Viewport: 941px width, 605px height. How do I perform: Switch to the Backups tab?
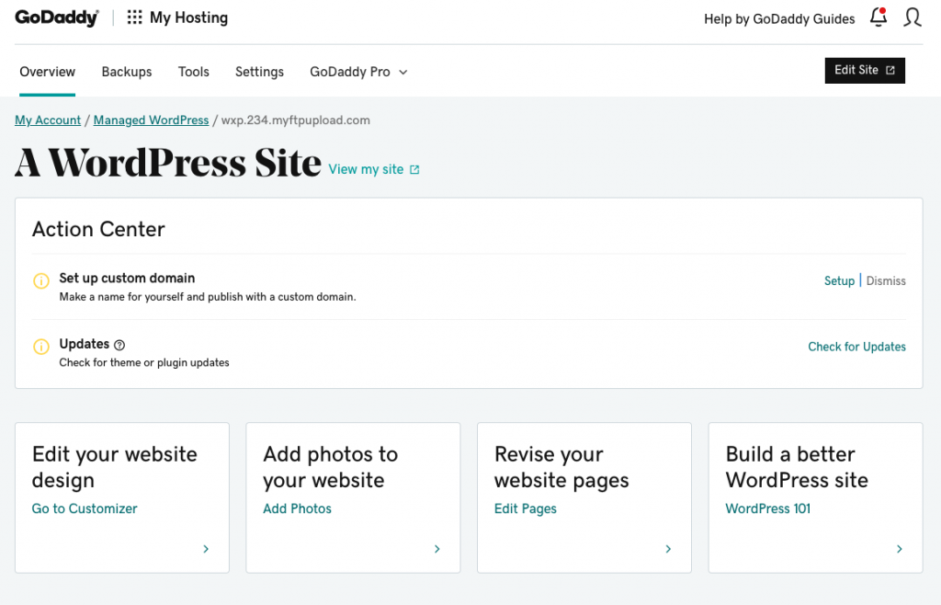(127, 72)
